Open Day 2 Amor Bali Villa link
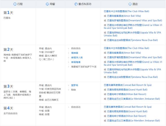Viewport: 166px width, 126px height. tap(124, 53)
